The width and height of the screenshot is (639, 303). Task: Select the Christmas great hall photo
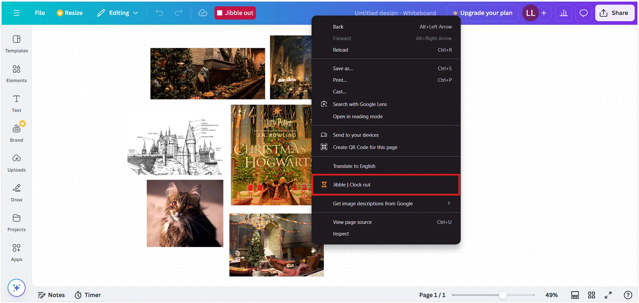pos(208,74)
